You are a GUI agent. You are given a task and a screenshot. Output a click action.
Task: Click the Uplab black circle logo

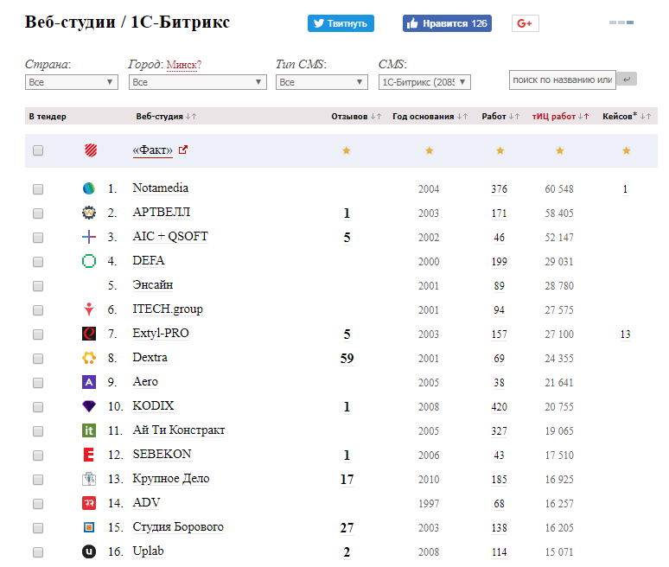pos(89,551)
